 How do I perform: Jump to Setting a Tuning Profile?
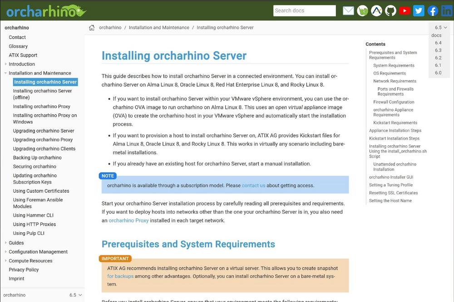tap(391, 185)
